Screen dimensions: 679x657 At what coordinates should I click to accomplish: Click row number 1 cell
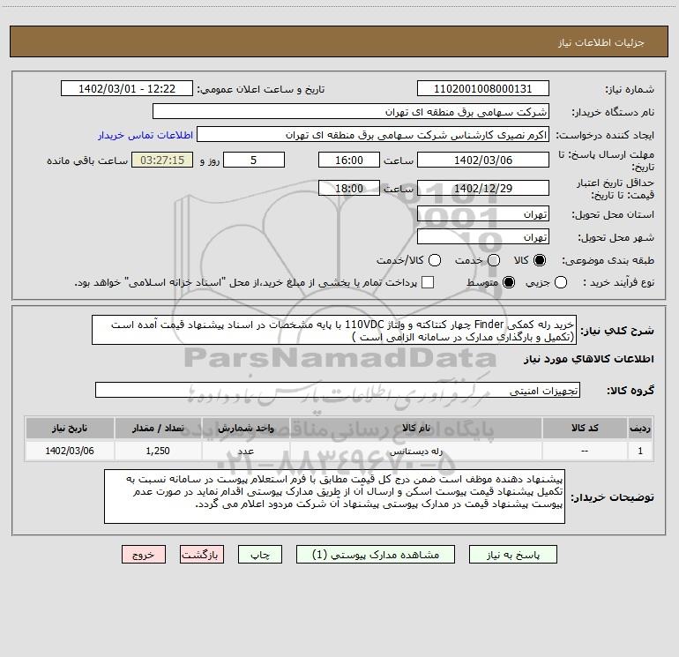point(640,451)
